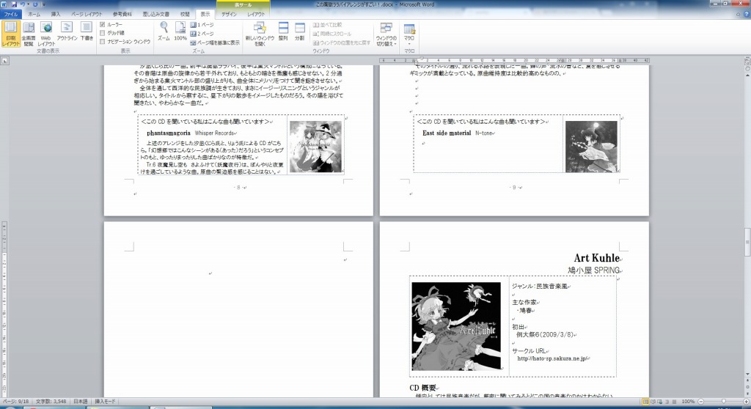This screenshot has height=409, width=751.
Task: Select draft view icon in status bar
Action: [x=675, y=402]
